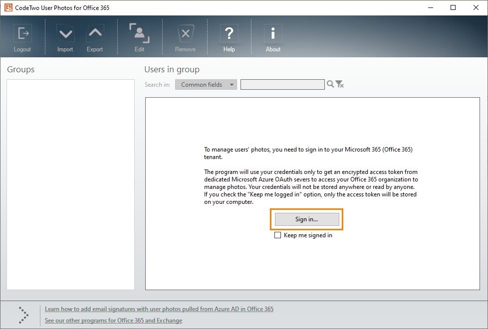Click inside the empty Groups list
The width and height of the screenshot is (488, 329).
tap(71, 185)
